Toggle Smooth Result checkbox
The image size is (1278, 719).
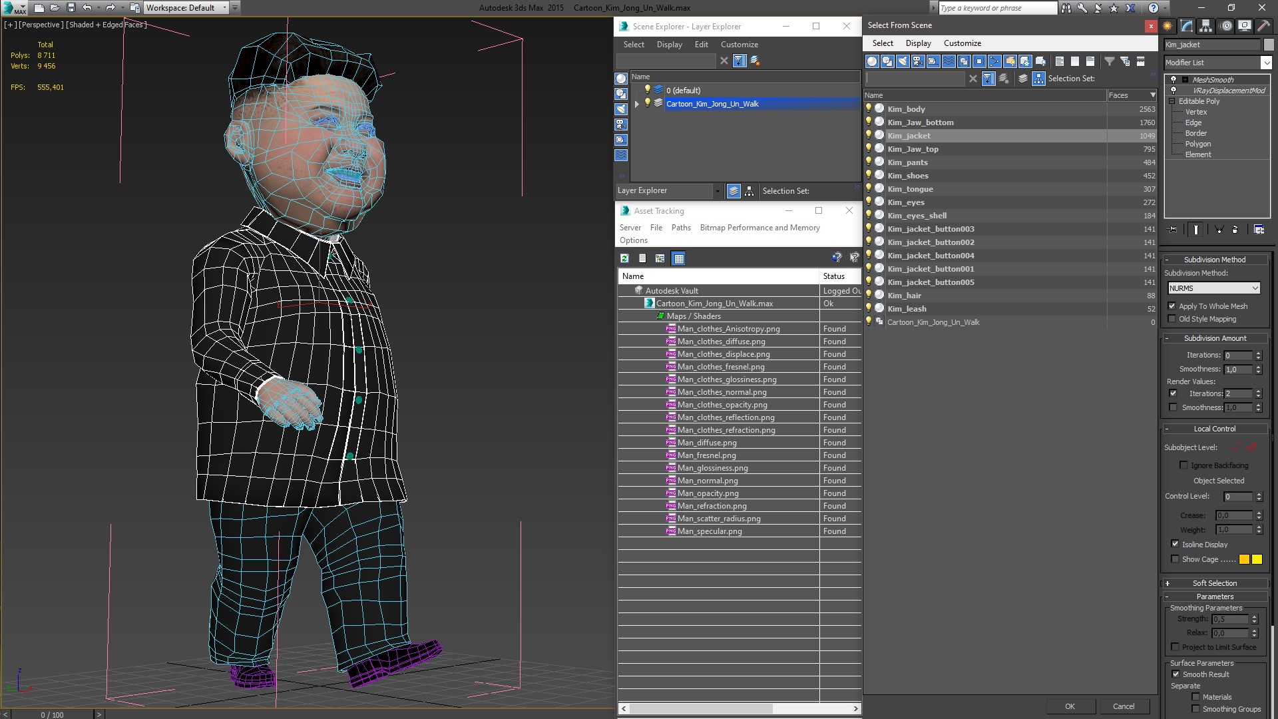pyautogui.click(x=1176, y=674)
